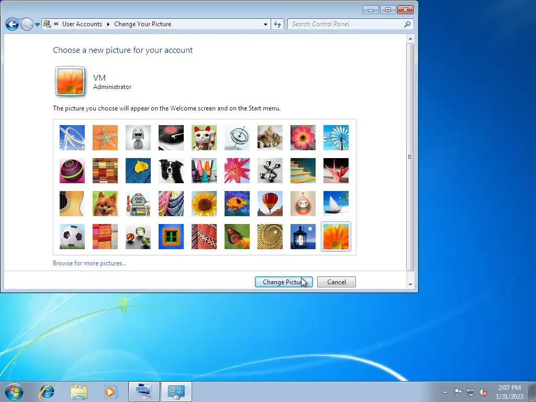Select the orange daisy picture in grid
536x402 pixels.
click(336, 237)
